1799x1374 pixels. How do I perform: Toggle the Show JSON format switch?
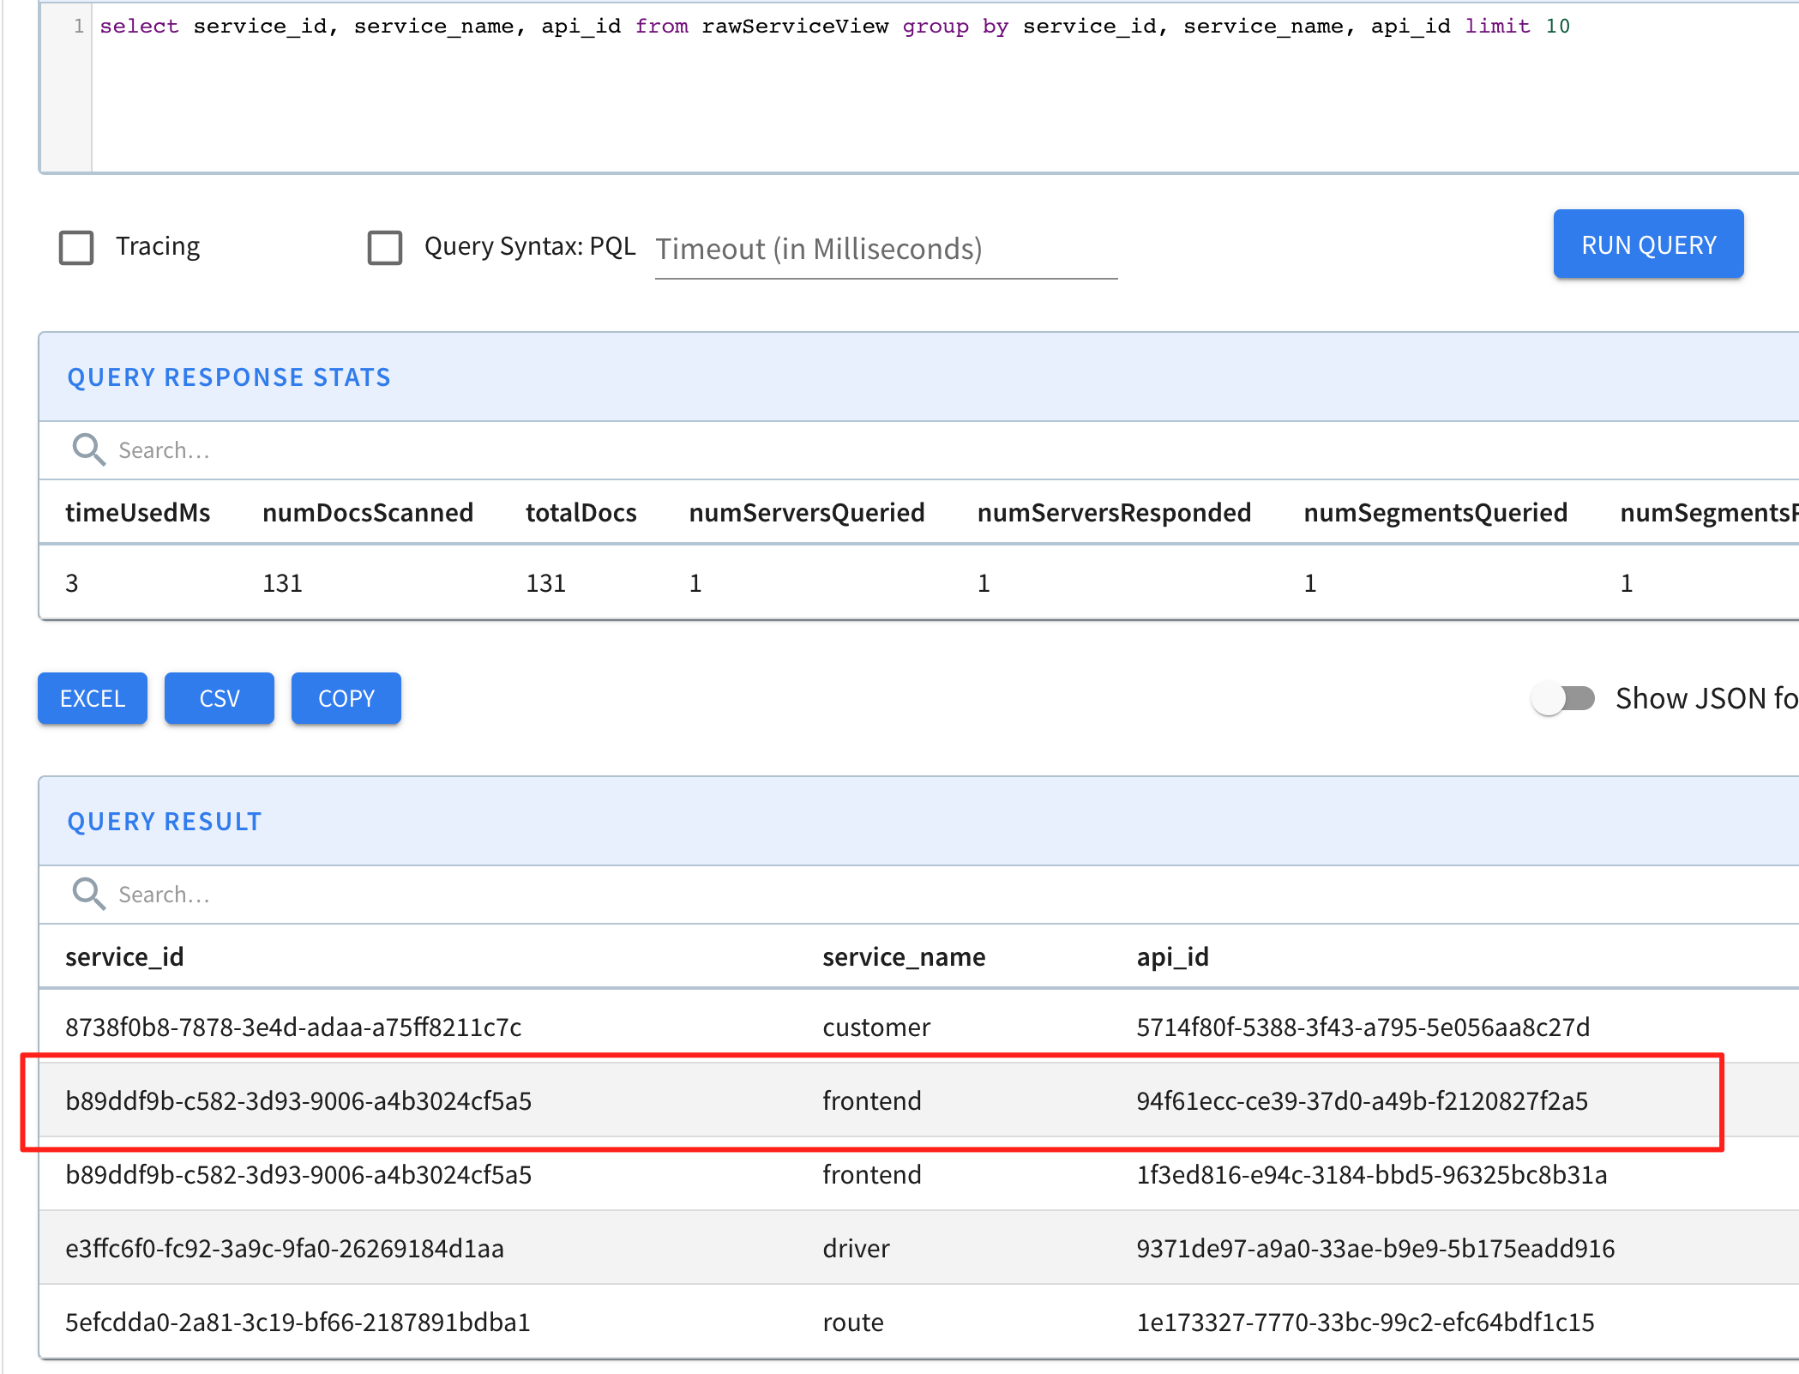coord(1562,698)
